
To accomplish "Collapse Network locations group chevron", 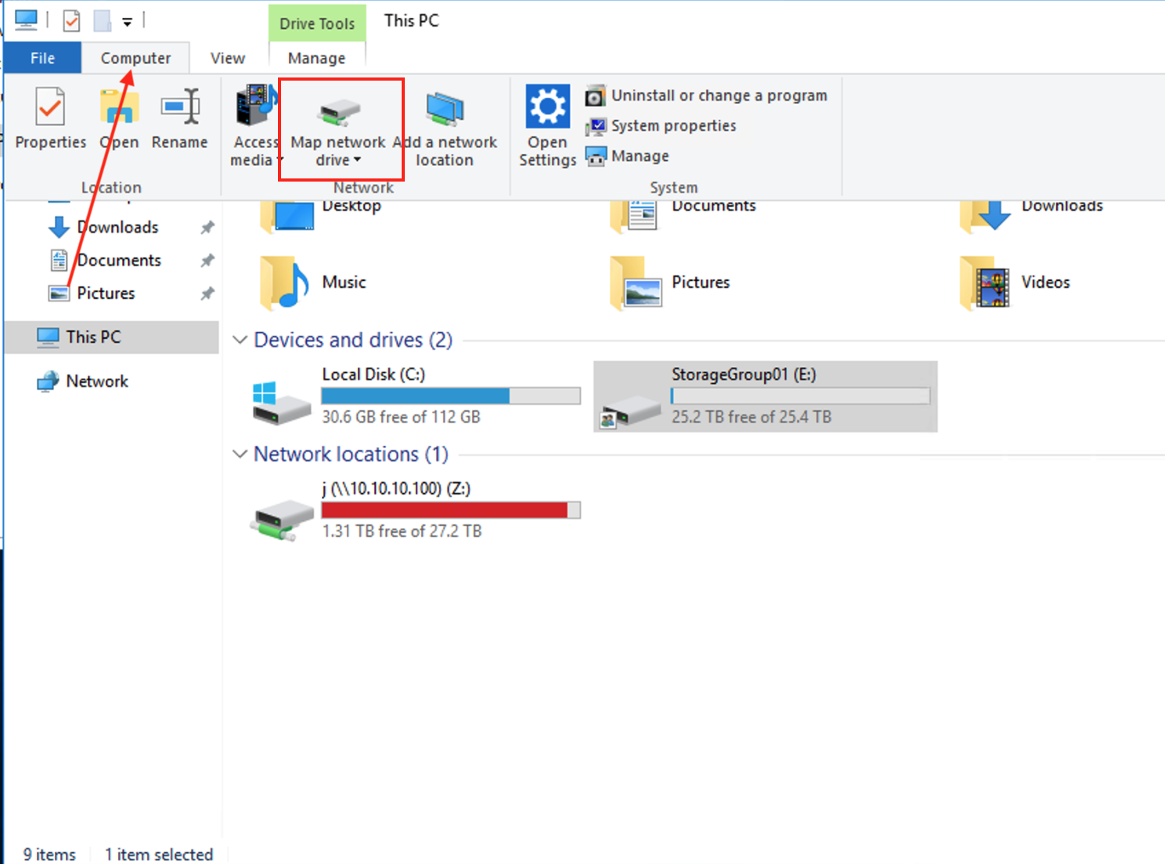I will coord(240,455).
